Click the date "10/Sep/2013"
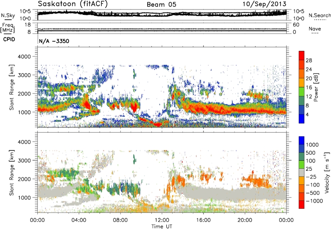Image resolution: width=331 pixels, height=229 pixels. click(x=264, y=4)
